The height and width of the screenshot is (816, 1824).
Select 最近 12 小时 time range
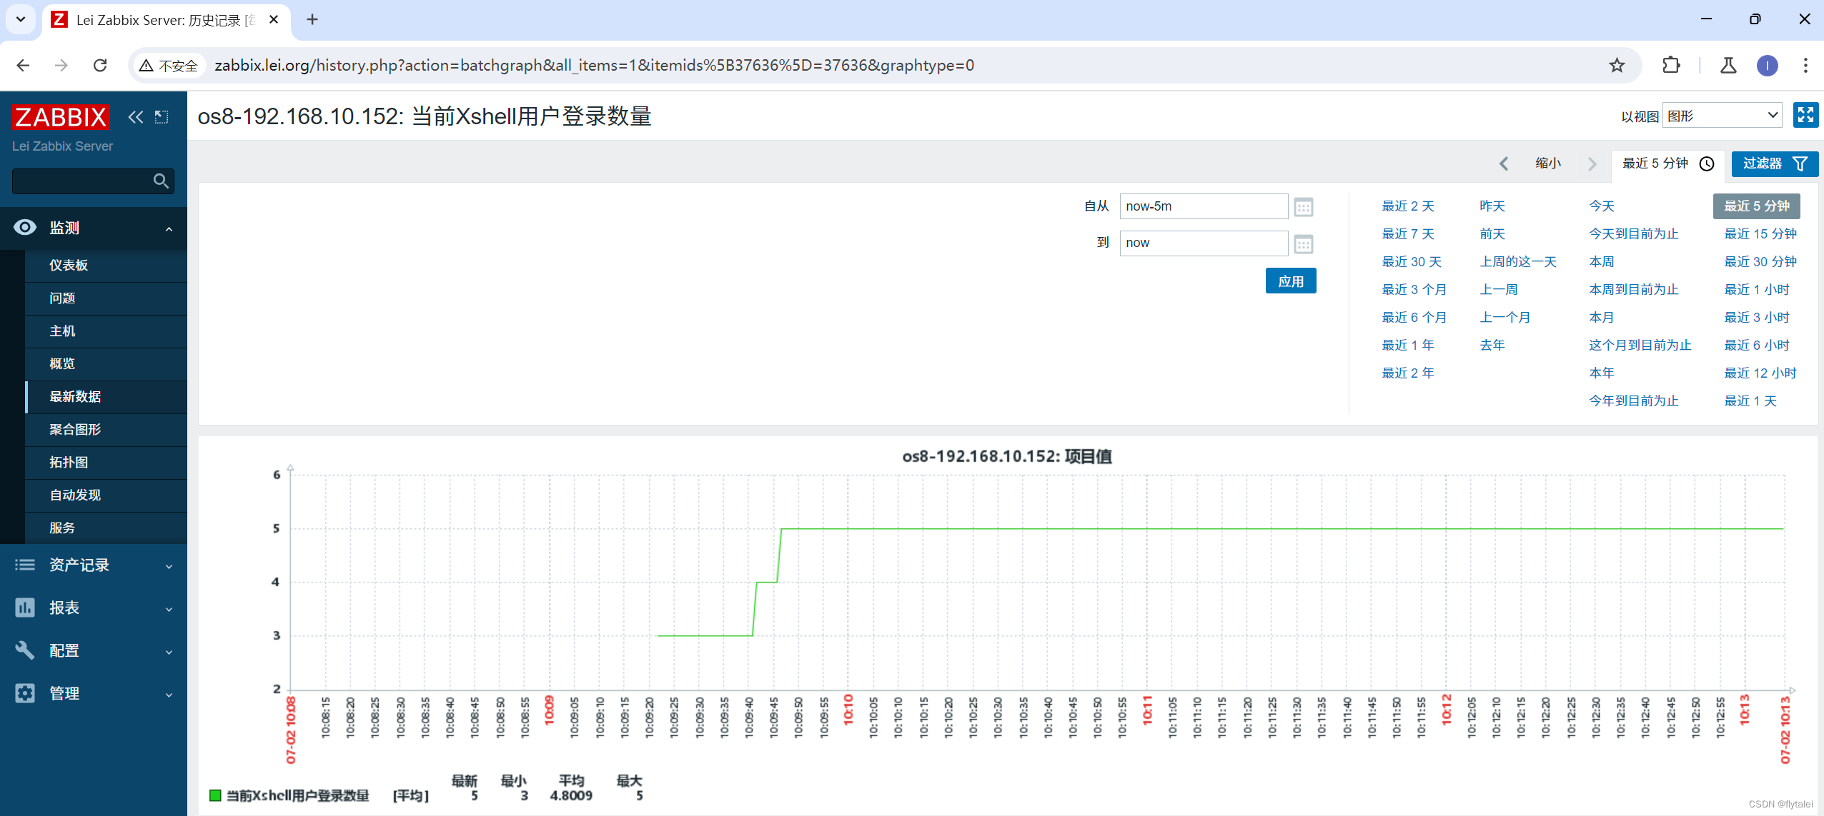1760,373
